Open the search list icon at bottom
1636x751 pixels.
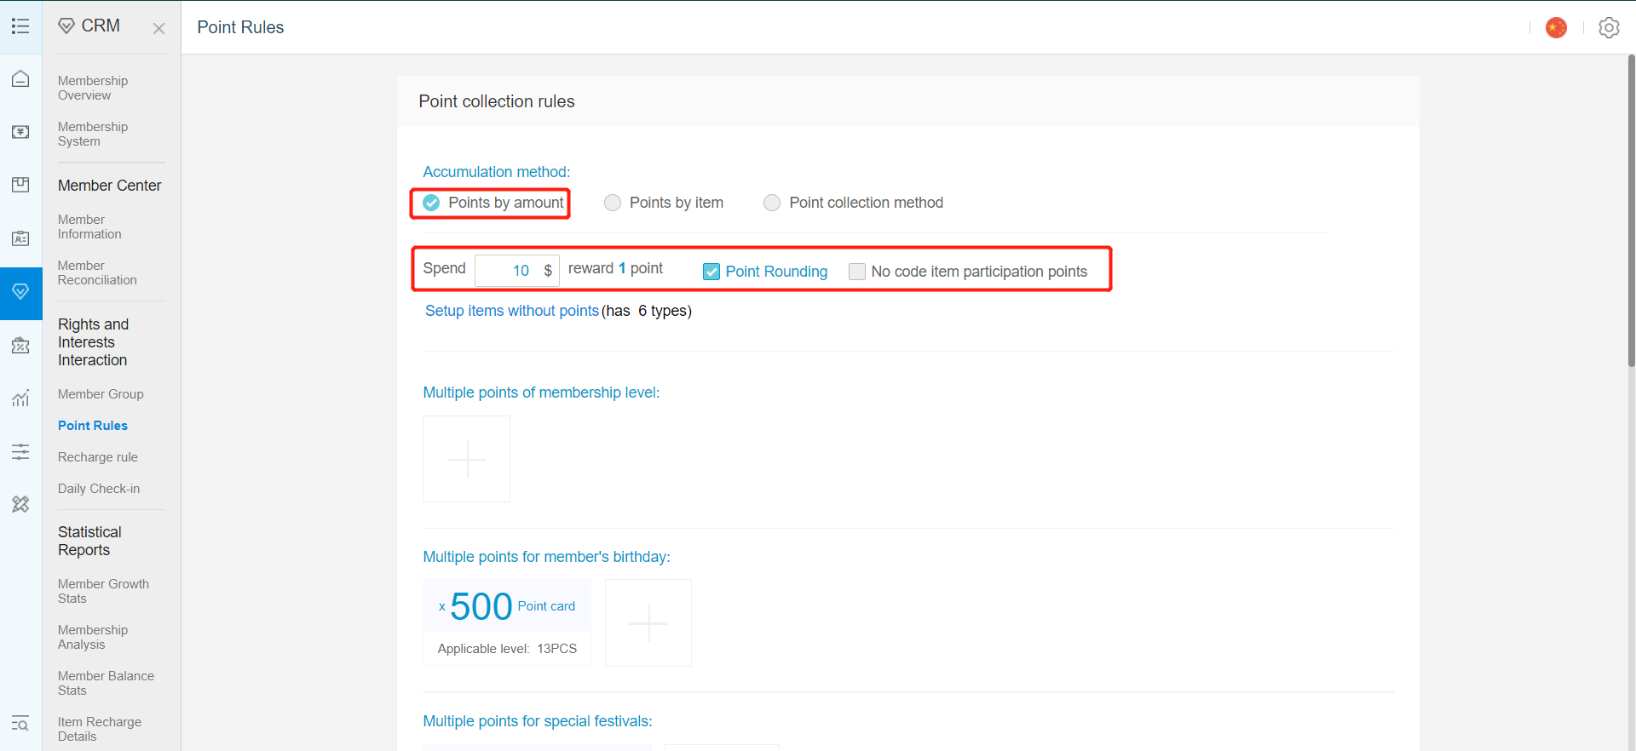20,724
